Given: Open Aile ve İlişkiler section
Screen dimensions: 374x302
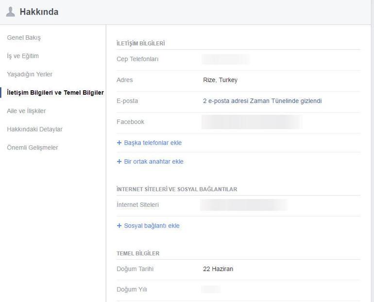Looking at the screenshot, I should pos(26,111).
